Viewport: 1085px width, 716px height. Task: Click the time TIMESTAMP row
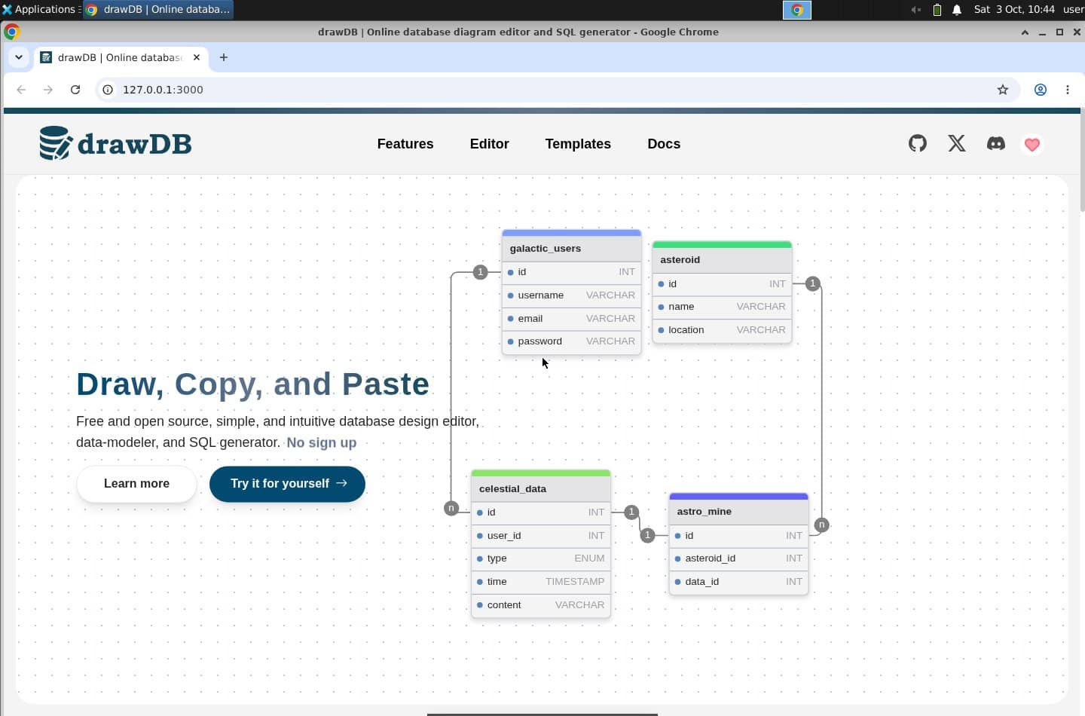[541, 582]
